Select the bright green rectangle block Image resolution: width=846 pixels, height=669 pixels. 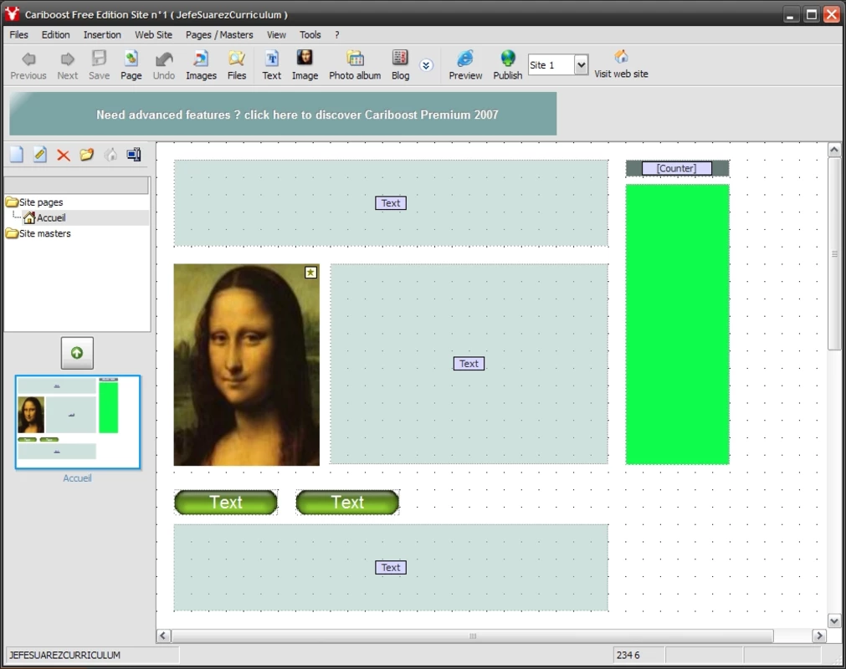point(678,324)
